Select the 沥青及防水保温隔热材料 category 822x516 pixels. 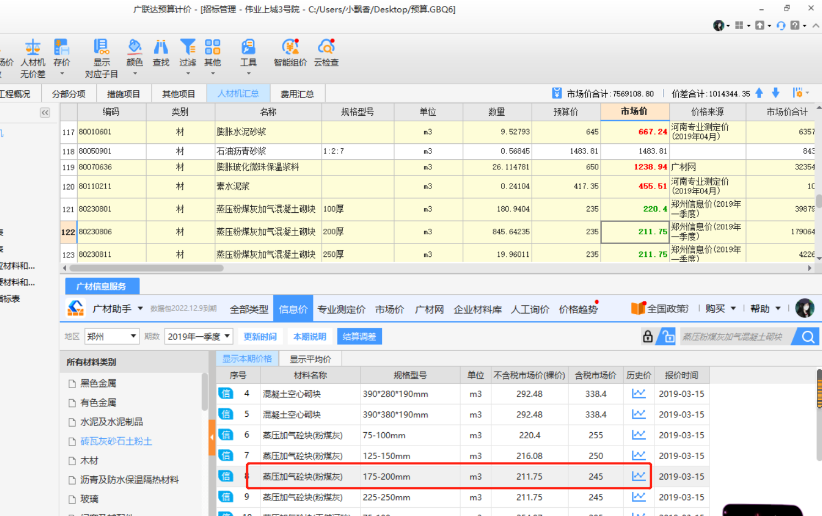click(129, 480)
